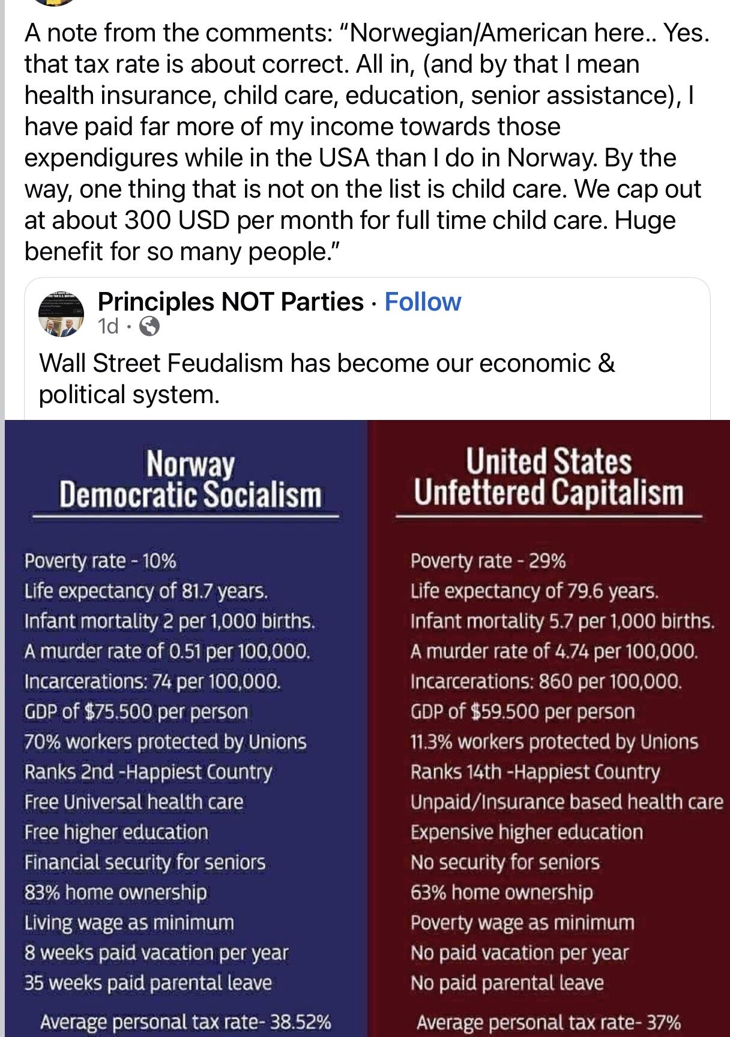Open the Principles NOT Parties page name

[231, 302]
